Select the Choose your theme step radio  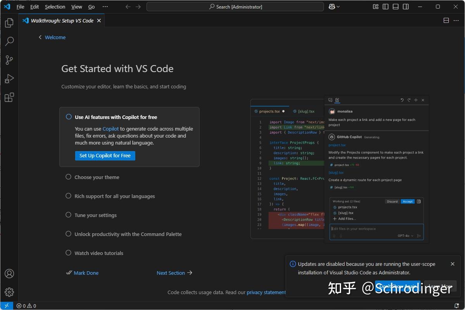[68, 177]
